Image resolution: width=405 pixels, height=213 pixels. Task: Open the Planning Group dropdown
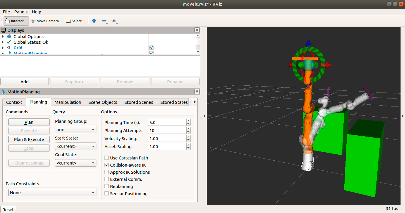76,130
